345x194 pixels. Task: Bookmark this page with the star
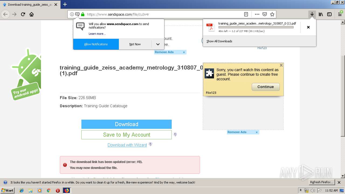click(x=272, y=14)
